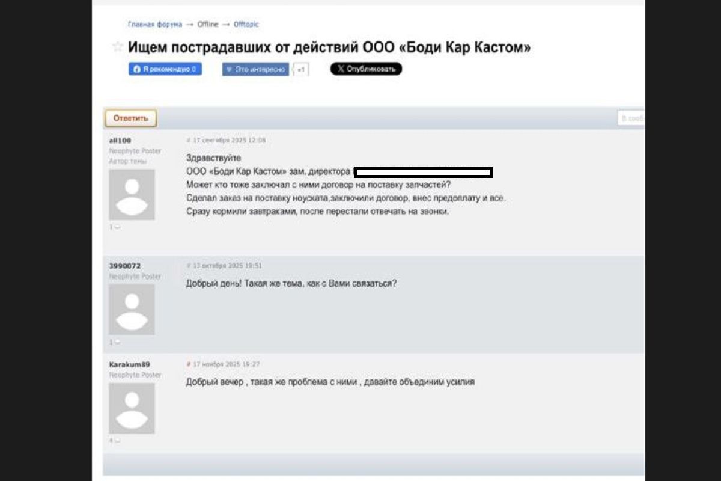Go to Главная форума via breadcrumb
The image size is (721, 481).
[153, 24]
